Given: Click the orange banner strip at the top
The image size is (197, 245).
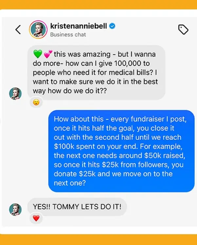Looking at the screenshot, I should (x=98, y=5).
